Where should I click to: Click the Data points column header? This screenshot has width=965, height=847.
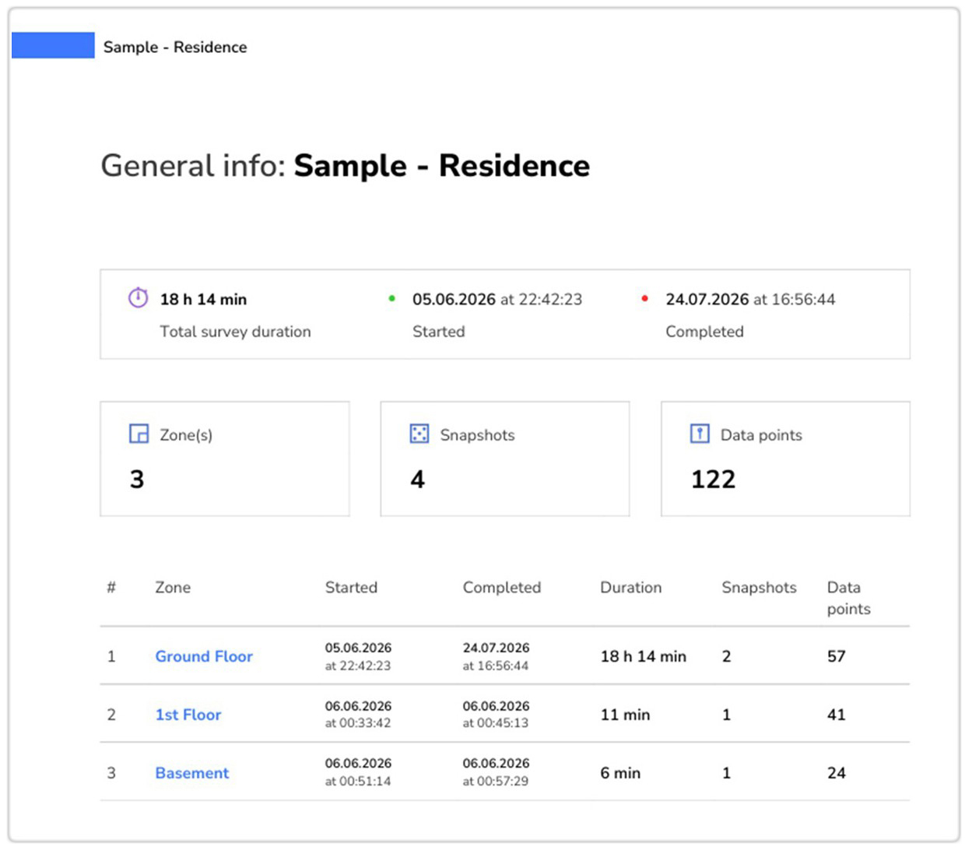[849, 598]
